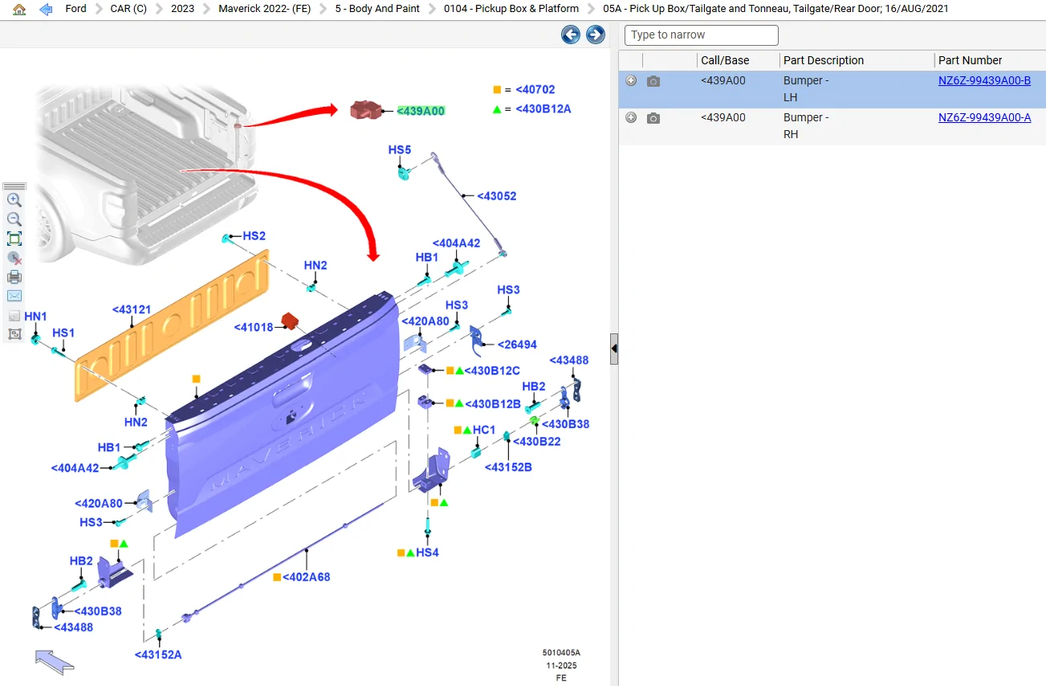The width and height of the screenshot is (1046, 686).
Task: Select the <430B12B callout
Action: 493,404
